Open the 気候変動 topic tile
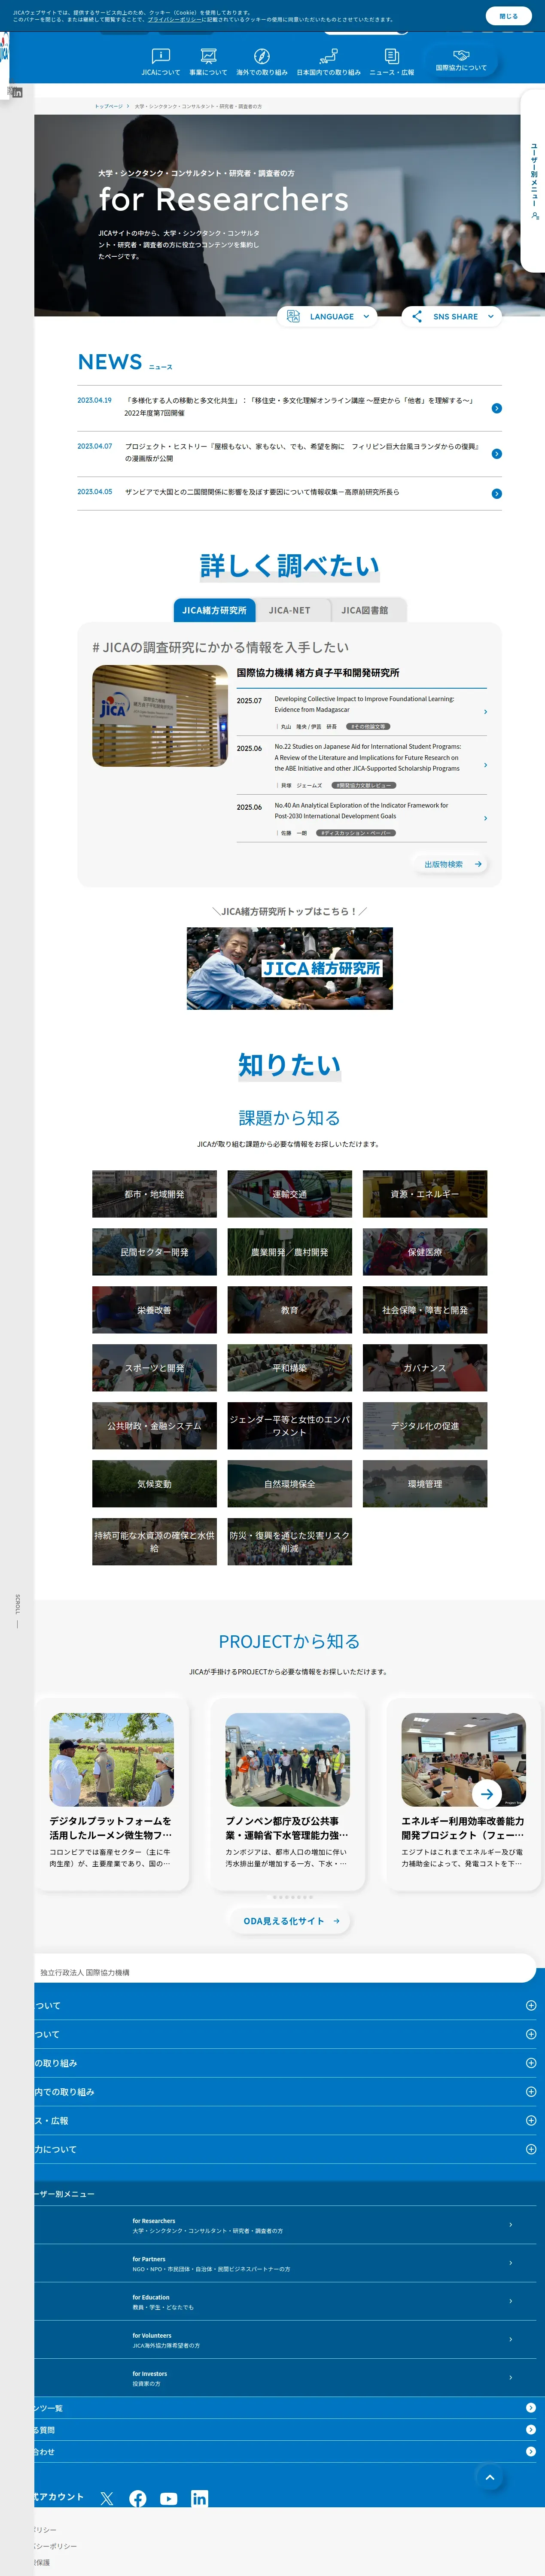This screenshot has width=545, height=2576. 154,1484
